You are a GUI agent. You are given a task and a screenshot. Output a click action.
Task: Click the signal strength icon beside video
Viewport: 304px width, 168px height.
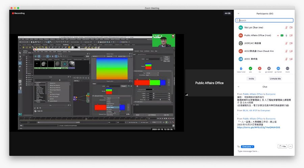coord(186,95)
